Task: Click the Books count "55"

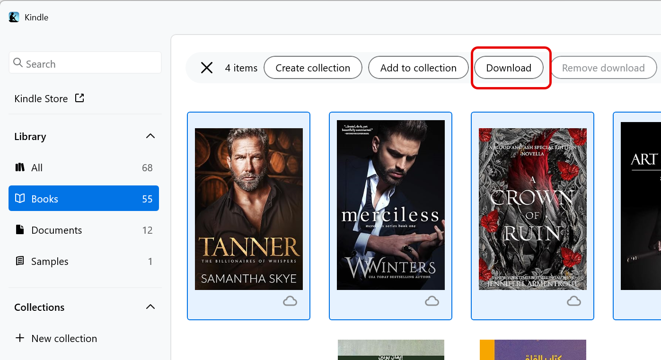Action: click(x=147, y=199)
